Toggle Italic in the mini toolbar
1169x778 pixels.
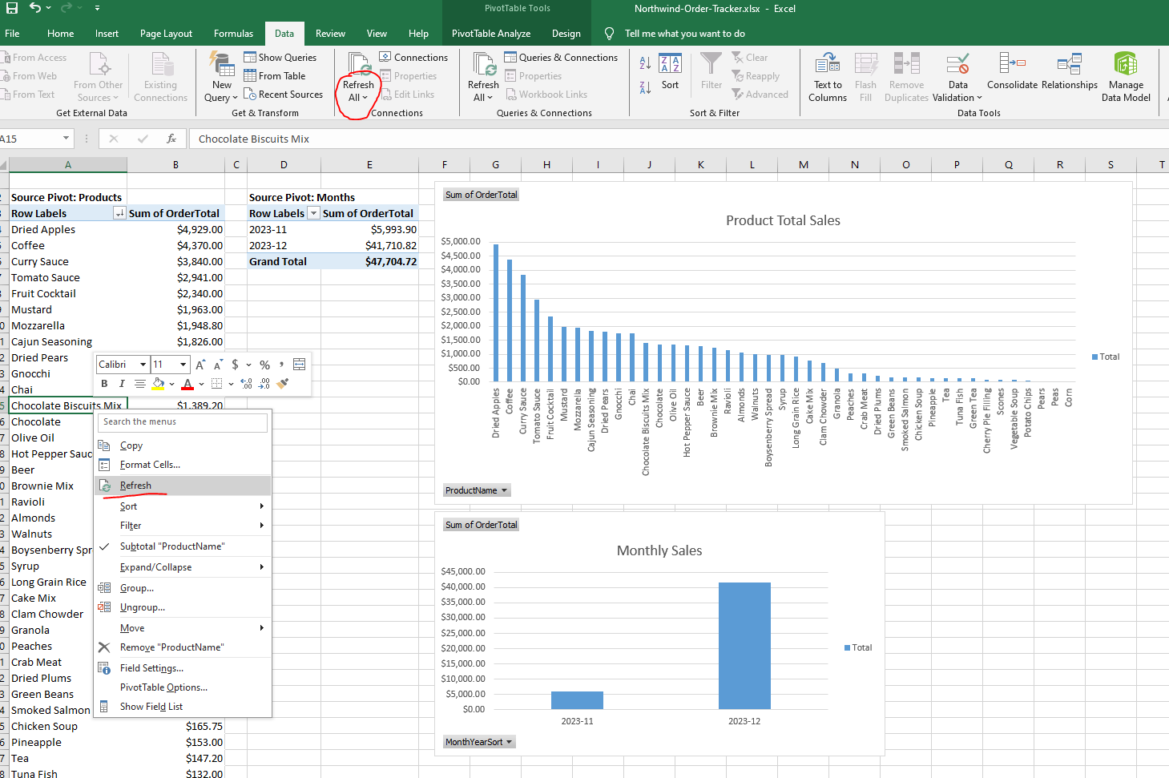pyautogui.click(x=122, y=384)
